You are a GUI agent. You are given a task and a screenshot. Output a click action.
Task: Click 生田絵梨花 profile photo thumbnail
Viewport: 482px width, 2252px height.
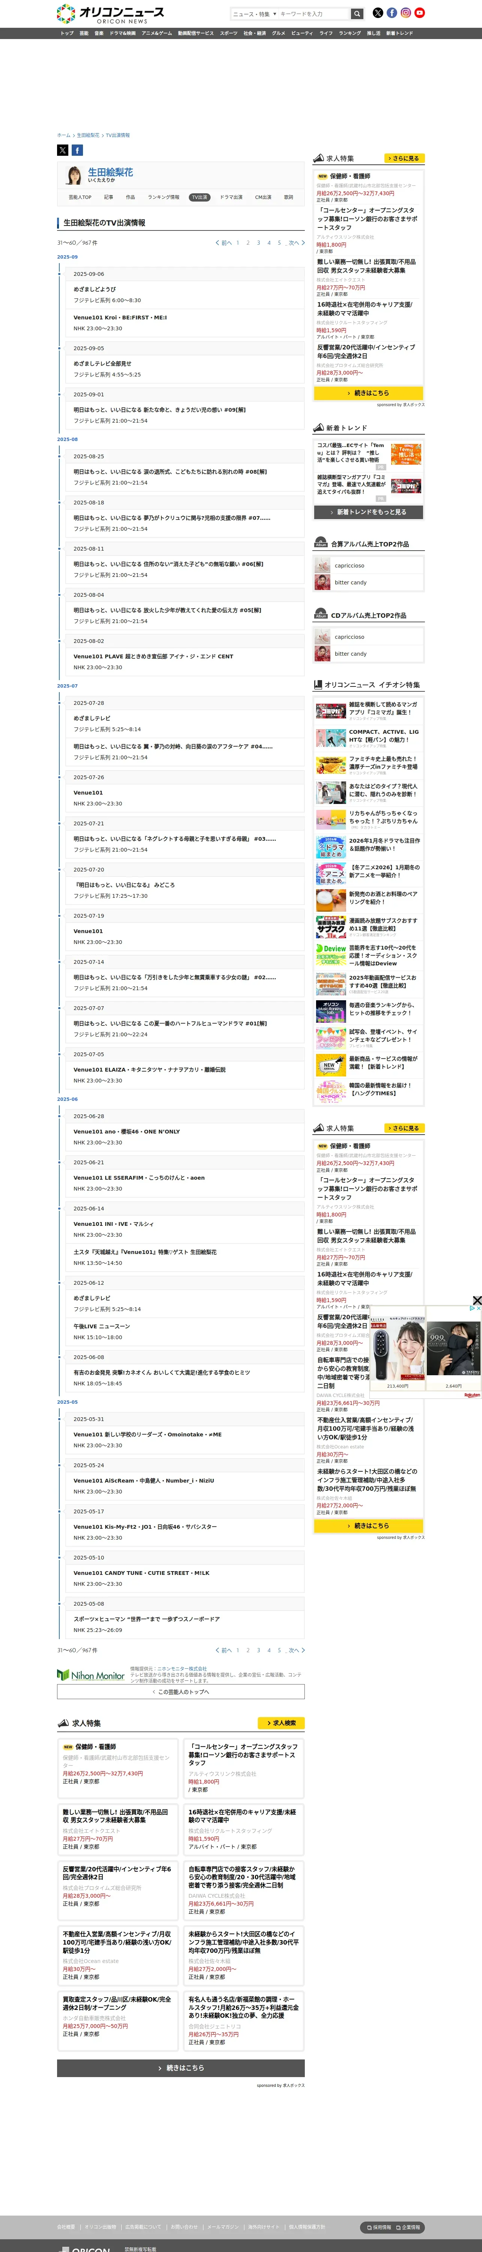point(74,176)
